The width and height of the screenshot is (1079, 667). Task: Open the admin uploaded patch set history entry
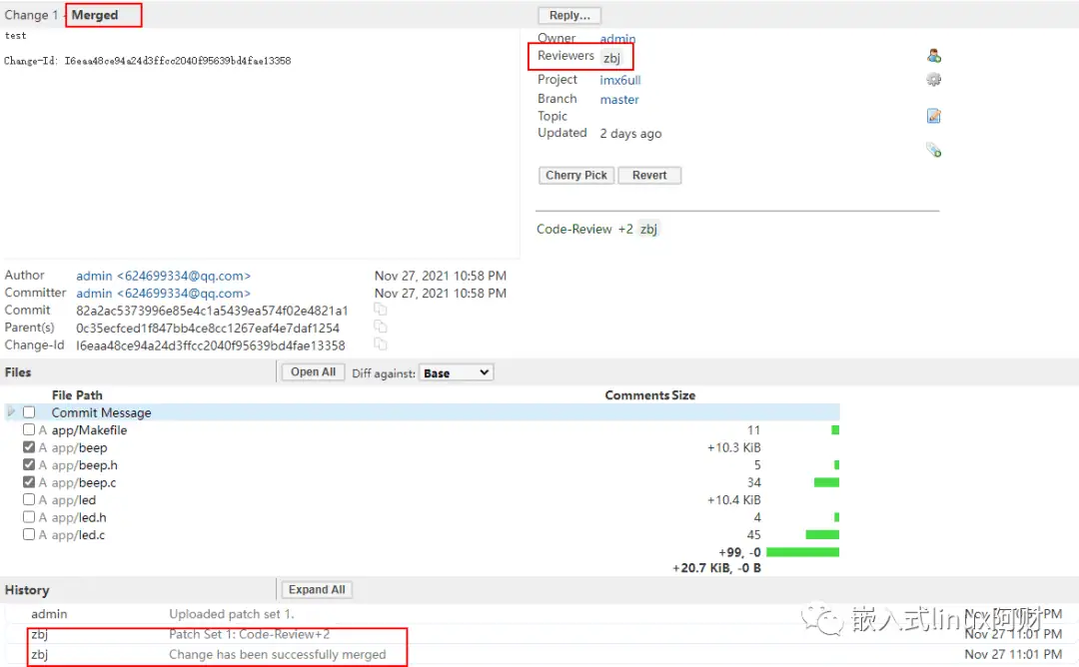[x=231, y=614]
